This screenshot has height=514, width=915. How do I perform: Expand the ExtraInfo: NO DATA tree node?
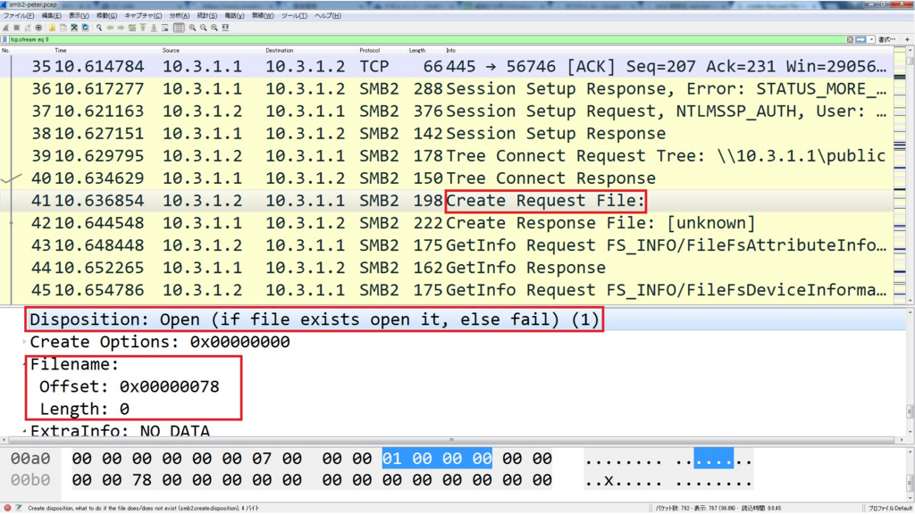pos(24,432)
